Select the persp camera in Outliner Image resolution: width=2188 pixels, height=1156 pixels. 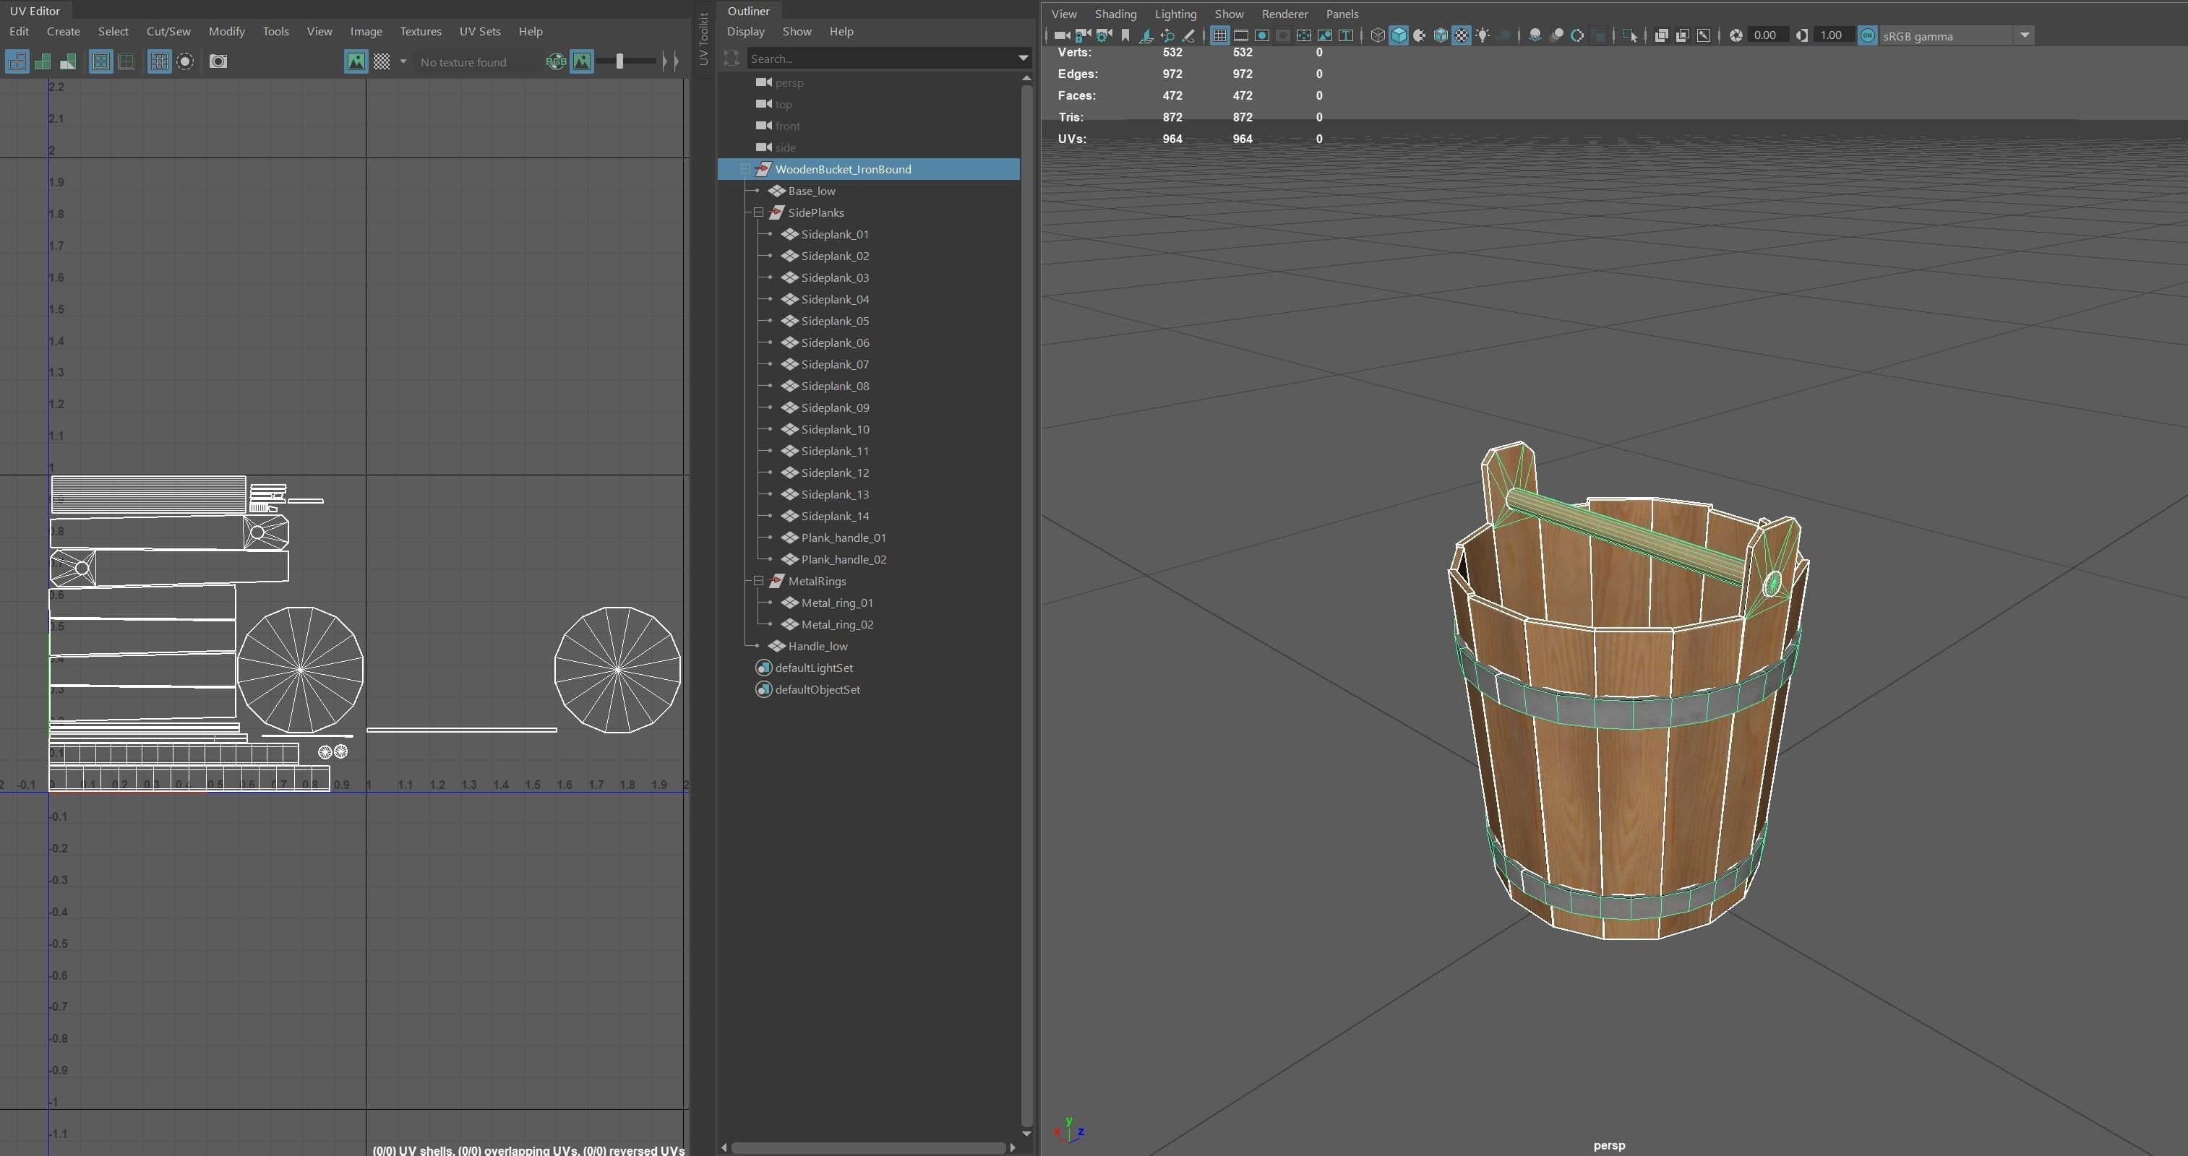(x=788, y=82)
